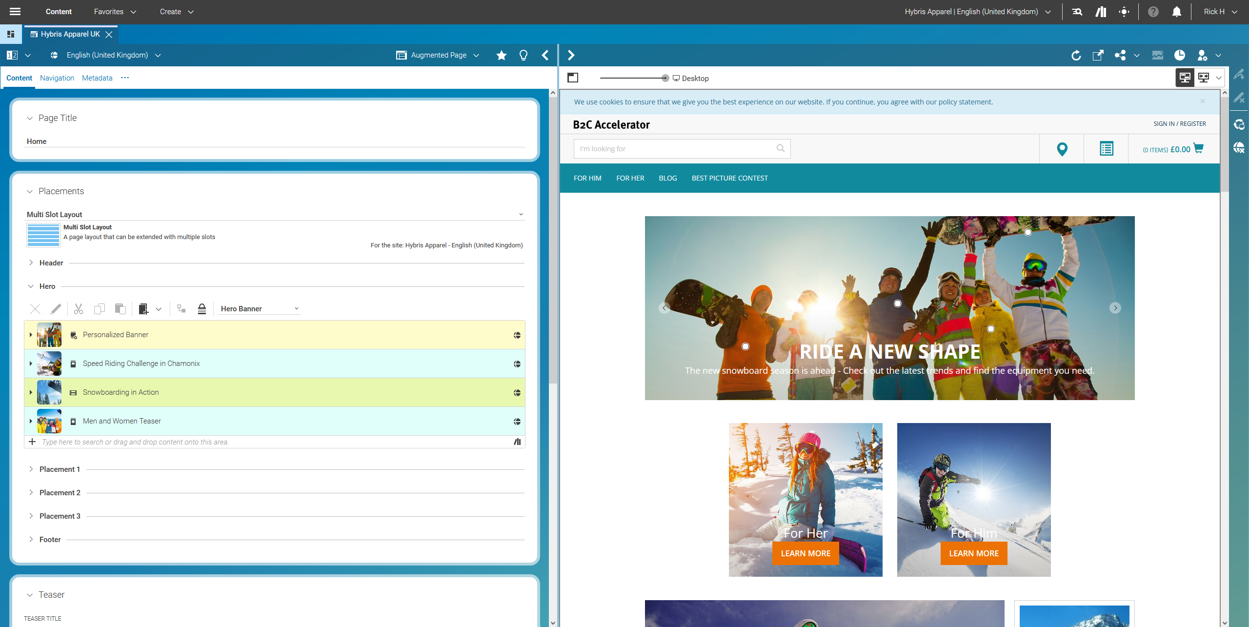Lock the Hero slot using the lock icon
This screenshot has width=1249, height=627.
point(201,308)
